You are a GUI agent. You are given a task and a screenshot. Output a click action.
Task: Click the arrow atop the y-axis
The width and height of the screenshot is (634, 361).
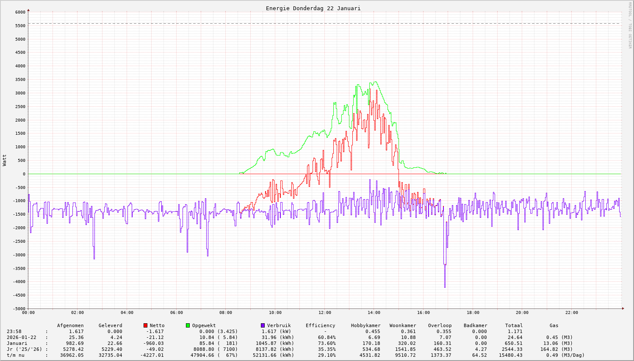28,10
